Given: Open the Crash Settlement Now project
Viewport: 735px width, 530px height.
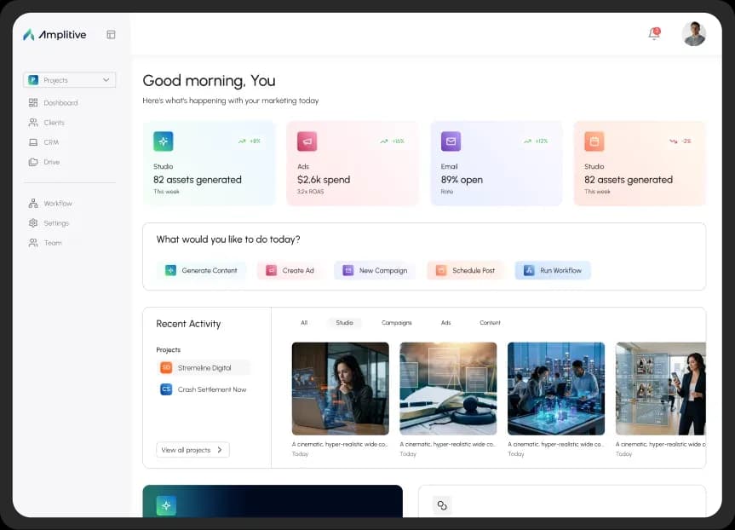Looking at the screenshot, I should pos(204,389).
